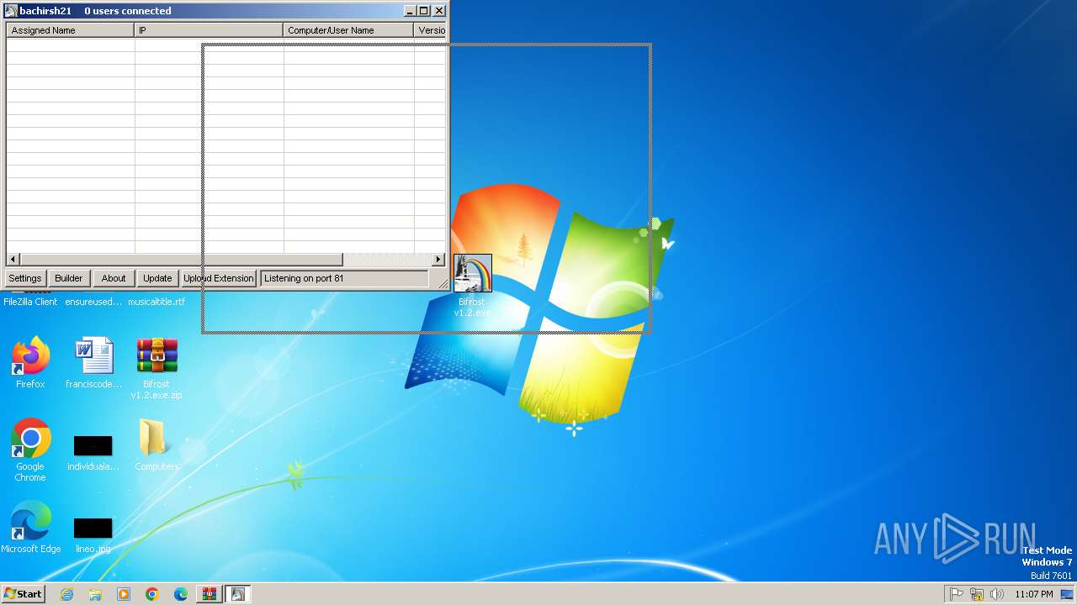The image size is (1077, 605).
Task: Click the Bifrost window title bar icon
Action: pyautogui.click(x=11, y=11)
